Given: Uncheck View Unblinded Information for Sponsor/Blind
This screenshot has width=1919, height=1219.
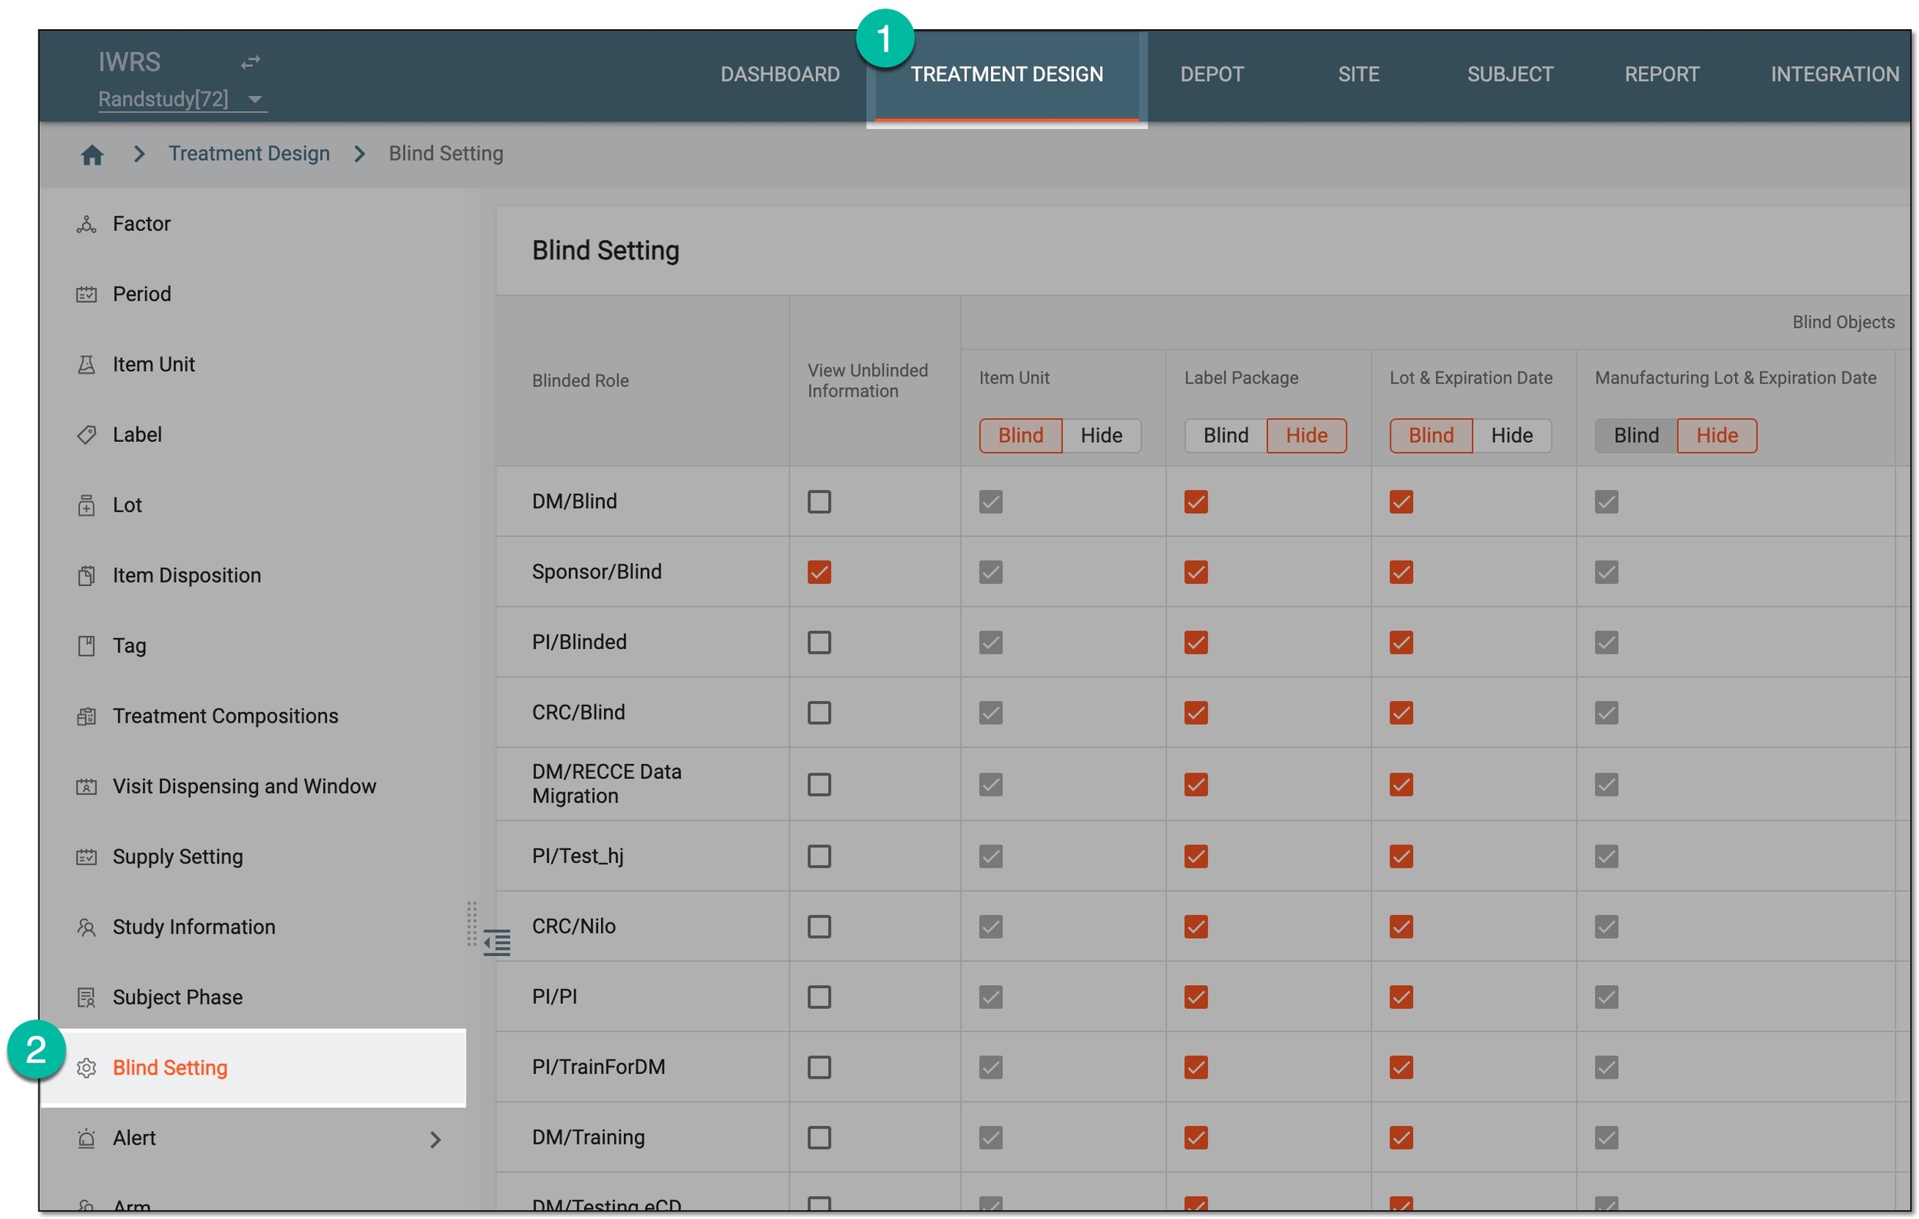Looking at the screenshot, I should (819, 572).
